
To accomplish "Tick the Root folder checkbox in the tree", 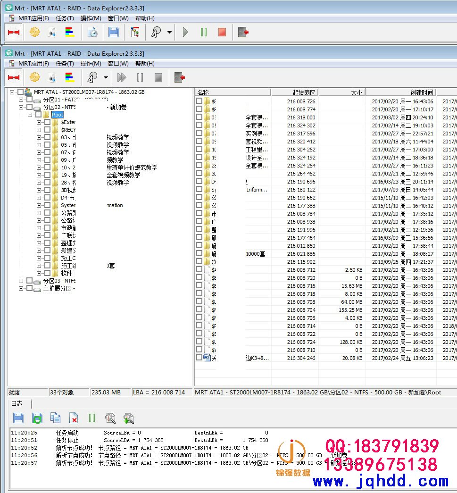I will [38, 115].
